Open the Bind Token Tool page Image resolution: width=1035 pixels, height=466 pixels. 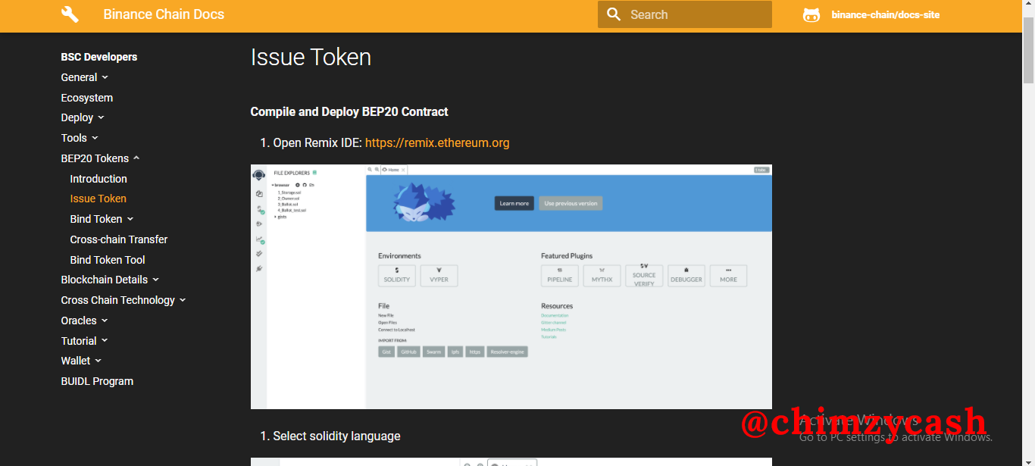tap(108, 260)
